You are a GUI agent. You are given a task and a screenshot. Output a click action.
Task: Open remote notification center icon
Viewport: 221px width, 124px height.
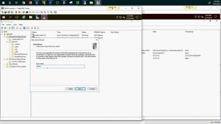tap(137, 17)
